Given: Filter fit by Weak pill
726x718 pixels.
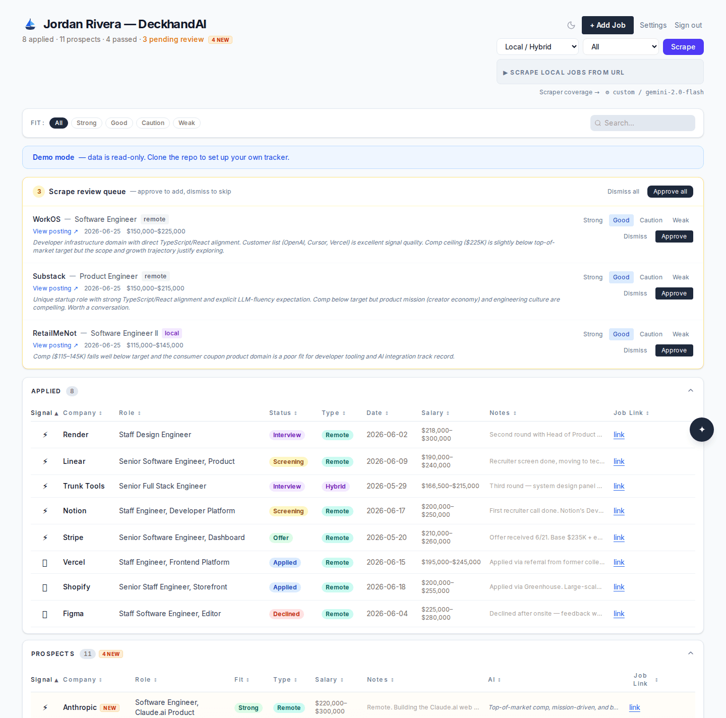Looking at the screenshot, I should tap(187, 123).
